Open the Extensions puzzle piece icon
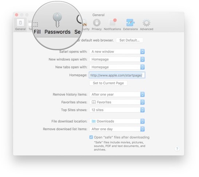The image size is (199, 177). (130, 23)
